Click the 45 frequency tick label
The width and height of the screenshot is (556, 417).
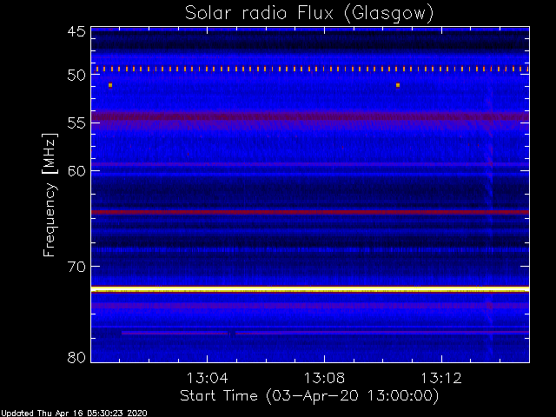(76, 31)
